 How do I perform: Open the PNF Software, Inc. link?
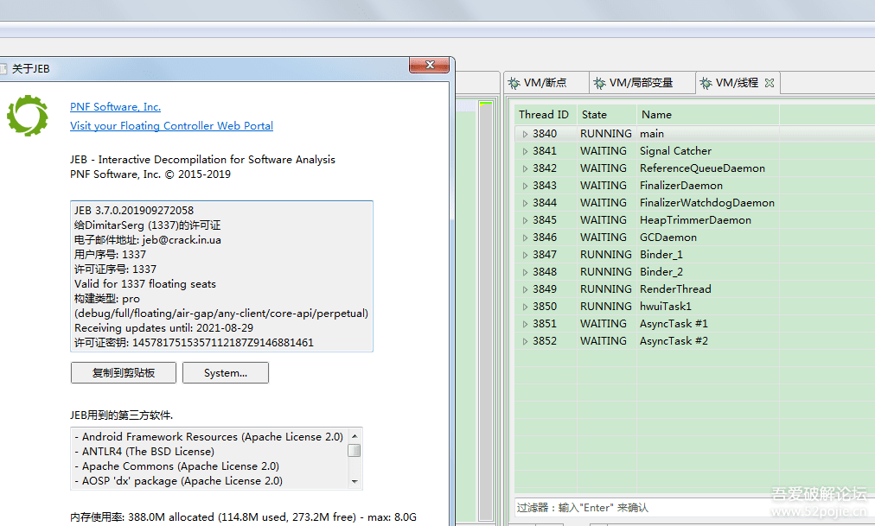116,107
